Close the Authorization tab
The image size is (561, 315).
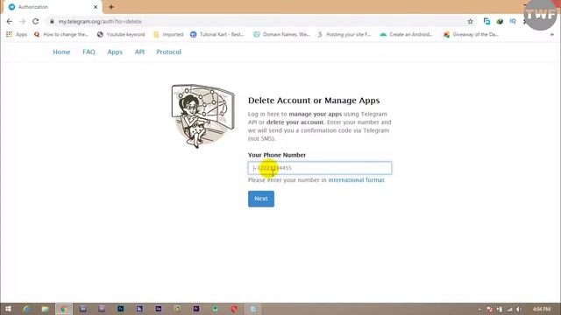[96, 7]
